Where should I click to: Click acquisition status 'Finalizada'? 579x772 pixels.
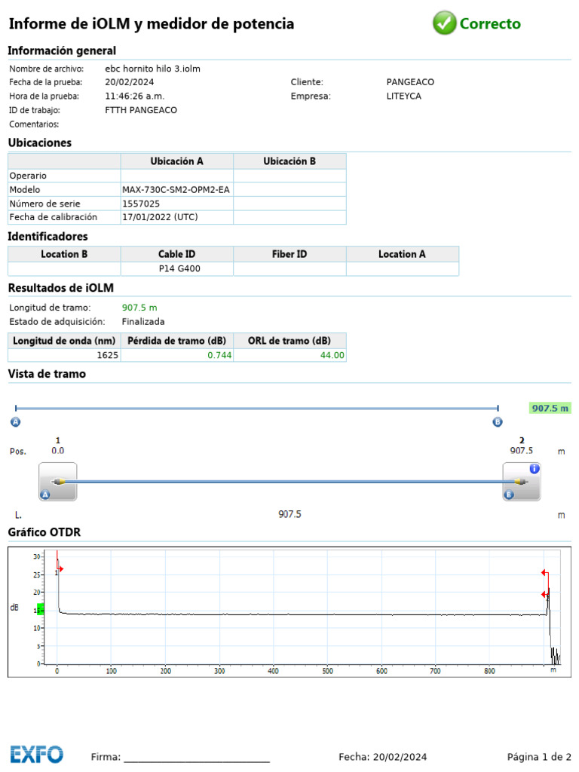(x=143, y=322)
